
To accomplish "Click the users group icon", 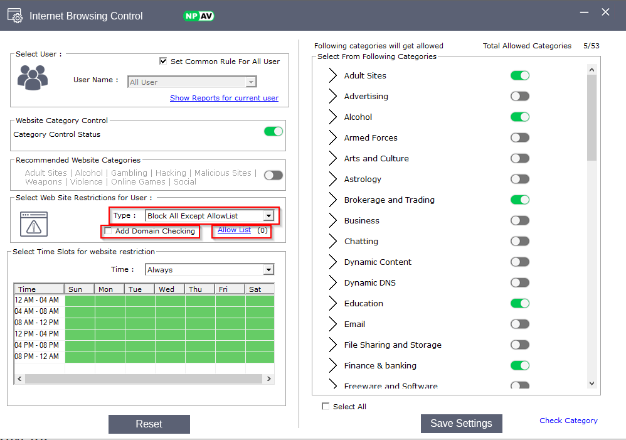I will [33, 77].
